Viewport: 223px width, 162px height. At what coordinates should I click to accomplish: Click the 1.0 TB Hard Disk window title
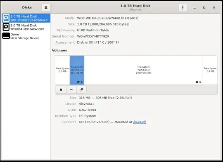point(135,6)
